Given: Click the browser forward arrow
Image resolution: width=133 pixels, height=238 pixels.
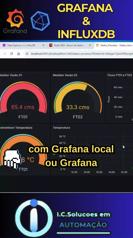Looking at the screenshot, I should click(x=4, y=54).
